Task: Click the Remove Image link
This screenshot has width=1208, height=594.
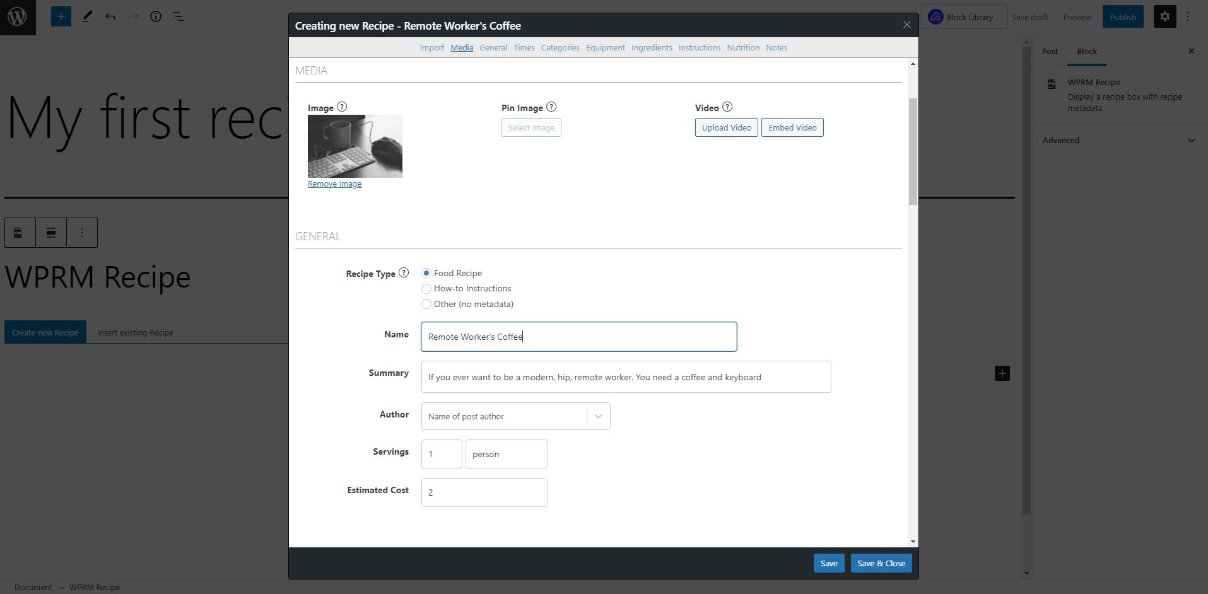Action: pos(334,183)
